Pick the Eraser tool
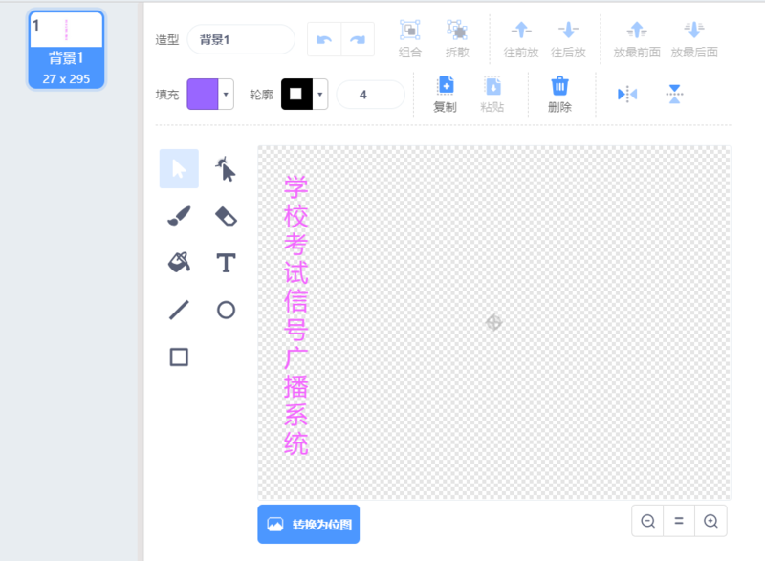 pos(226,216)
